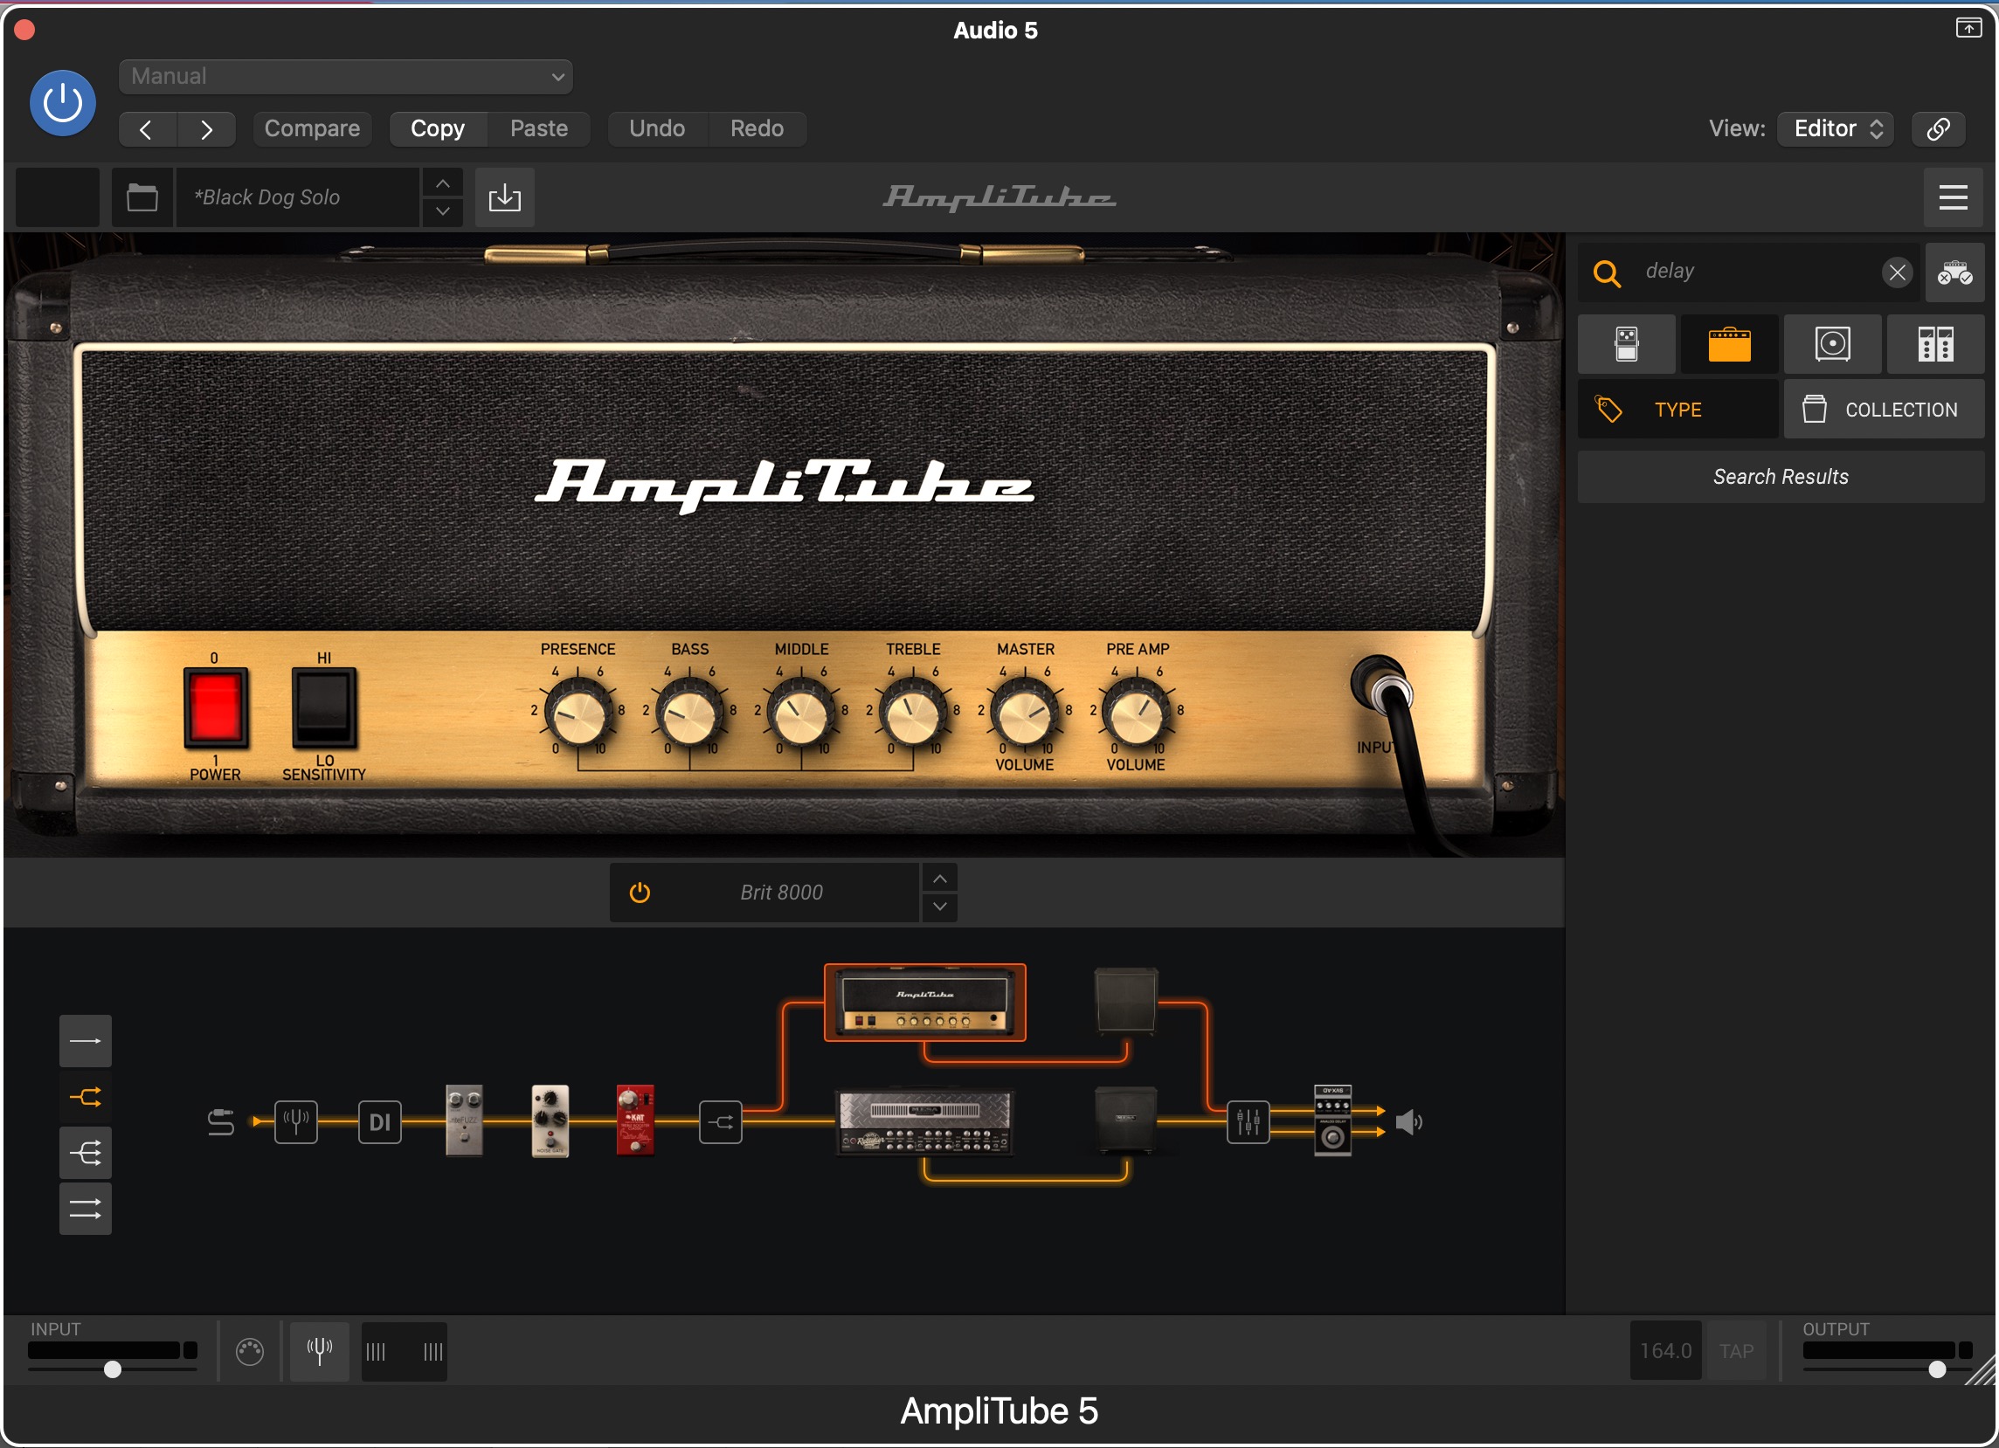
Task: Toggle the HI/LO SENSITIVITY switch
Action: (x=323, y=709)
